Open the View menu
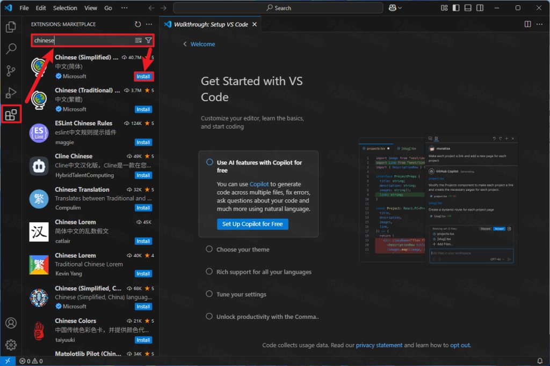The height and width of the screenshot is (366, 550). coord(90,8)
